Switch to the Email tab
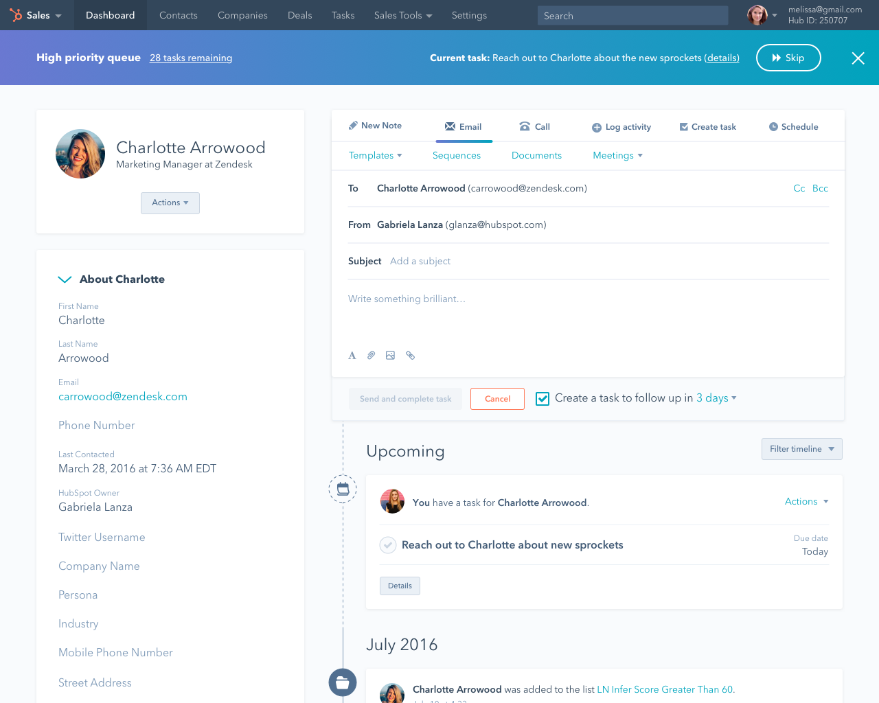 pos(464,126)
